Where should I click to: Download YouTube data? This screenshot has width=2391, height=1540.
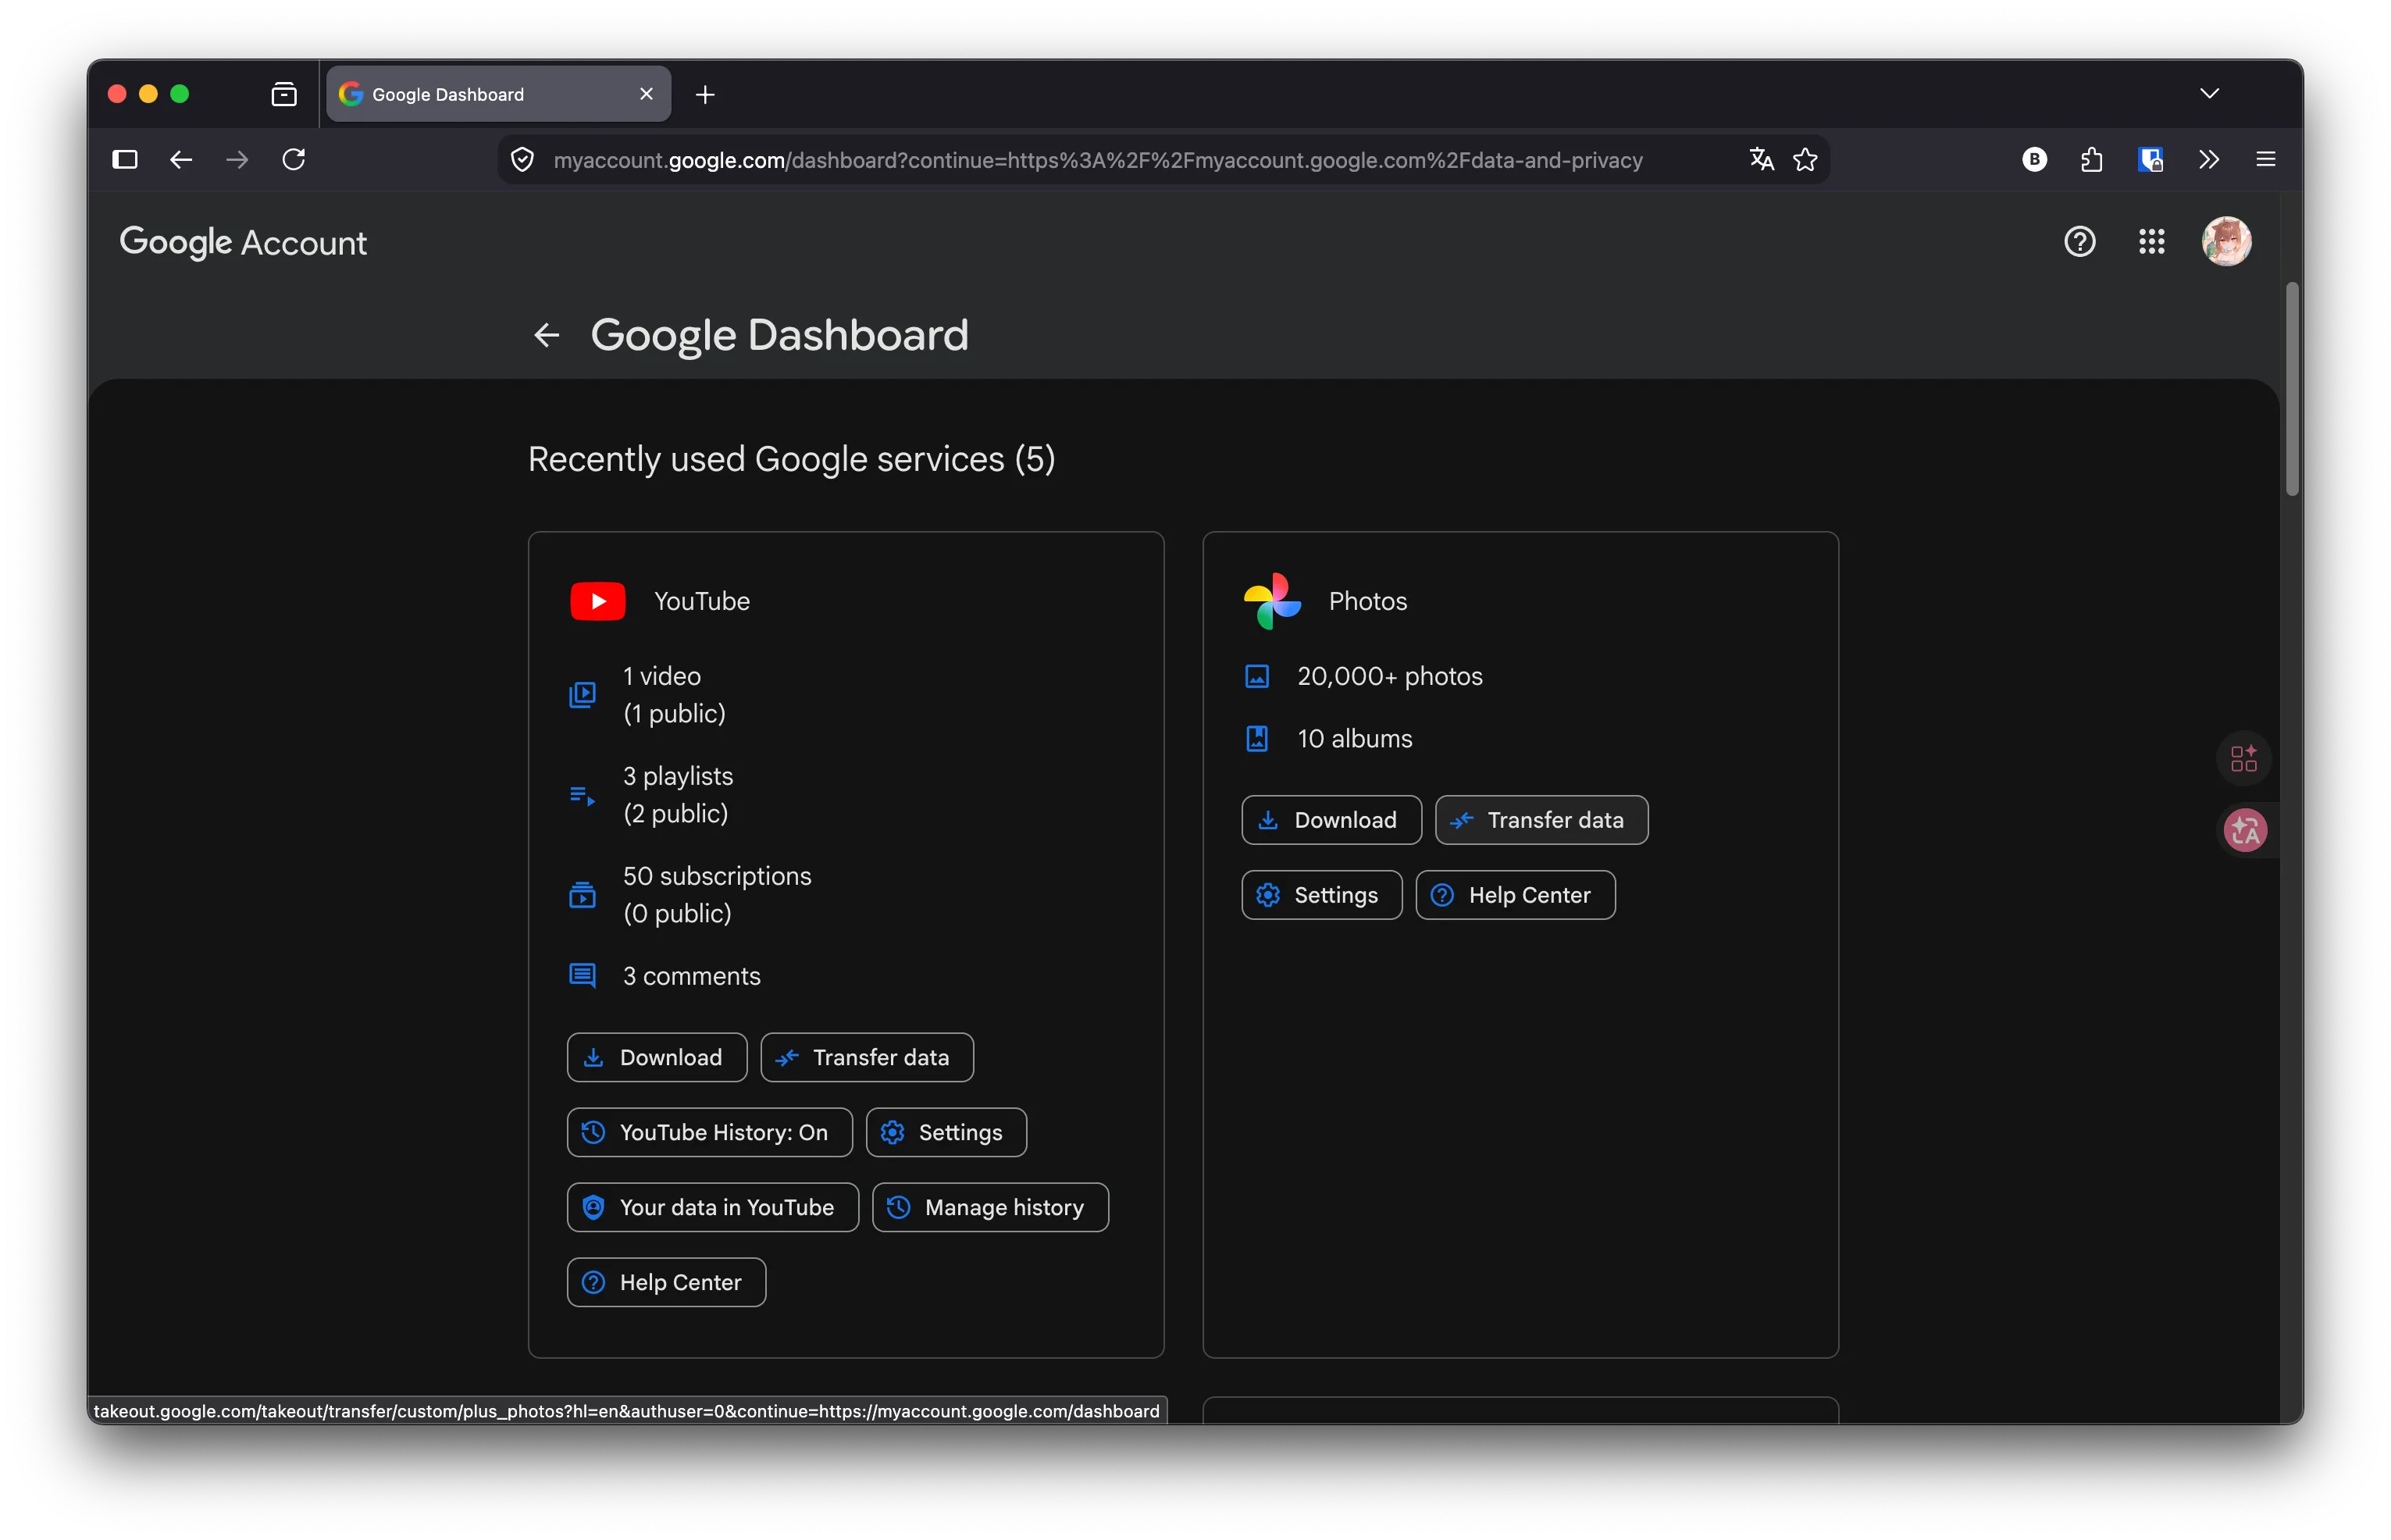(x=656, y=1058)
